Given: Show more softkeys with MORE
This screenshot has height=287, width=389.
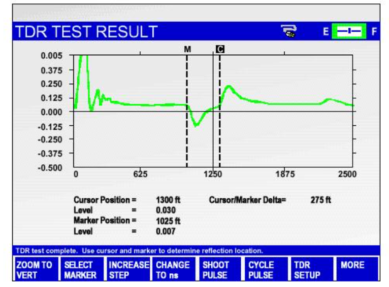Looking at the screenshot, I should pyautogui.click(x=352, y=265).
